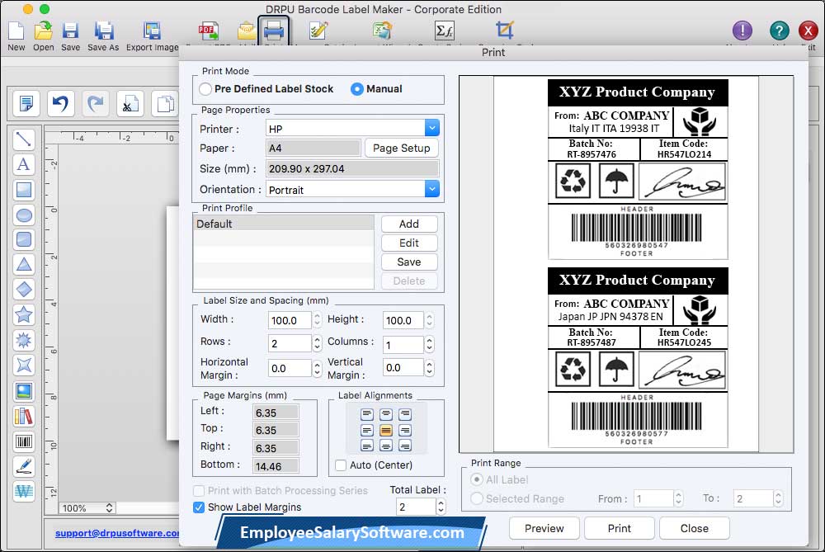The width and height of the screenshot is (825, 552).
Task: Select the Star shape tool
Action: pyautogui.click(x=24, y=314)
